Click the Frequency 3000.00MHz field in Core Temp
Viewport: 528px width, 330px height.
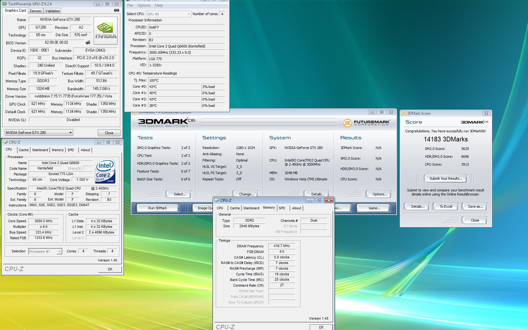point(186,52)
